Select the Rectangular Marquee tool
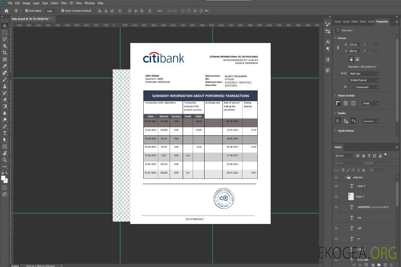The height and width of the screenshot is (267, 401). [4, 33]
